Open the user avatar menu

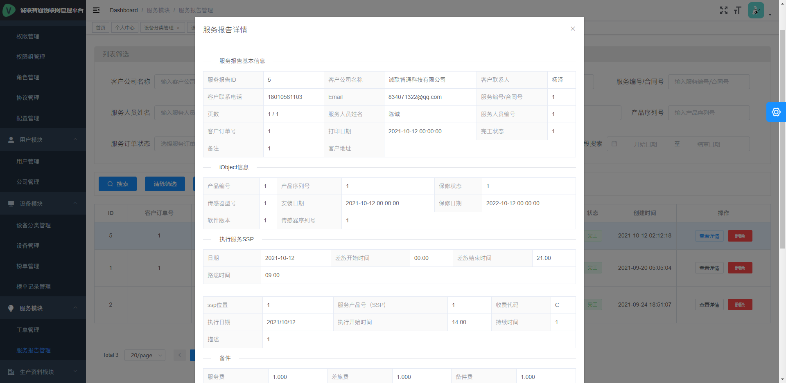(756, 10)
